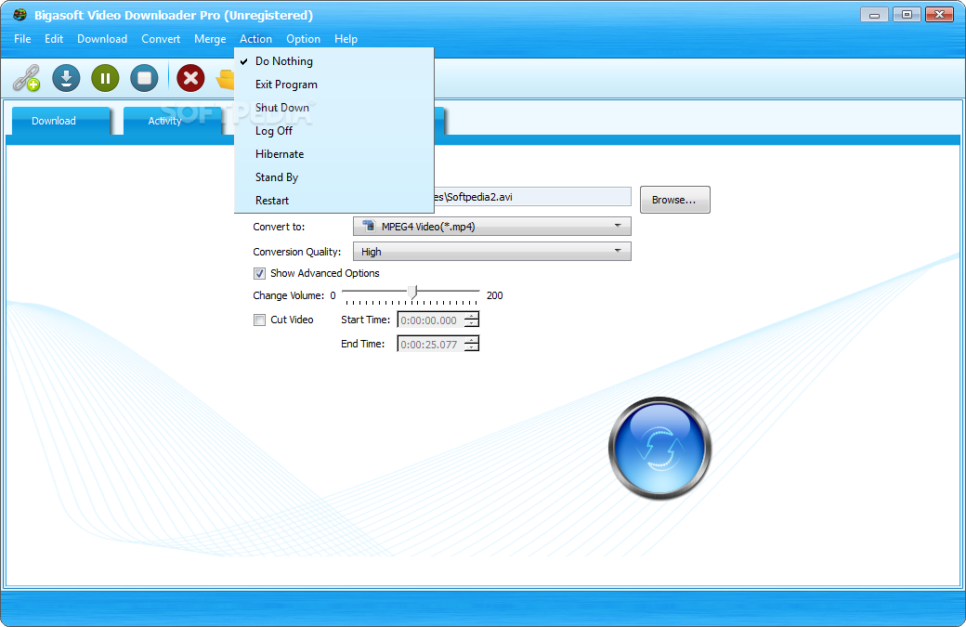Screen dimensions: 966x627
Task: Choose Log Off from Action menu
Action: click(333, 131)
